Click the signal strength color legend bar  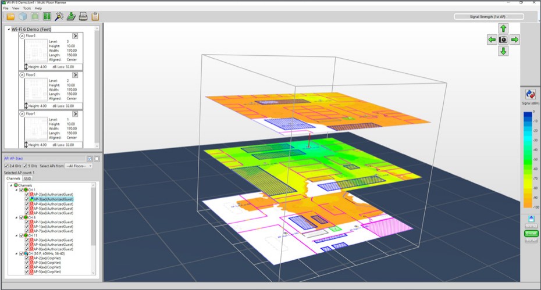[528, 159]
